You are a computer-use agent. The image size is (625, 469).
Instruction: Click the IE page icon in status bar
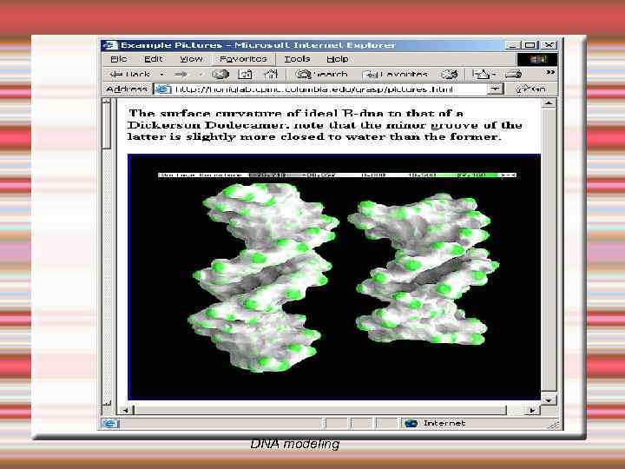(x=109, y=423)
